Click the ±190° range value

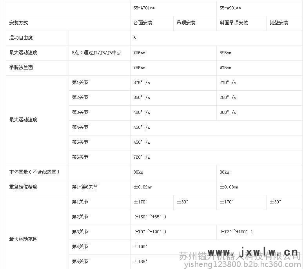140,247
